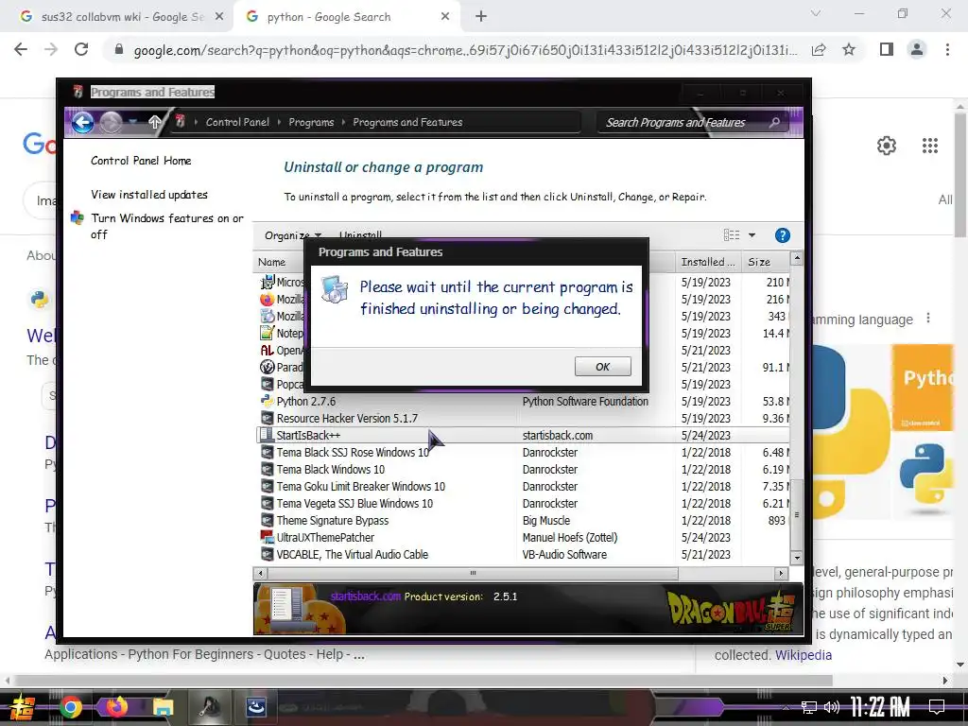968x726 pixels.
Task: Select Tema Black SSJ Rose Windows 10
Action: (x=523, y=453)
